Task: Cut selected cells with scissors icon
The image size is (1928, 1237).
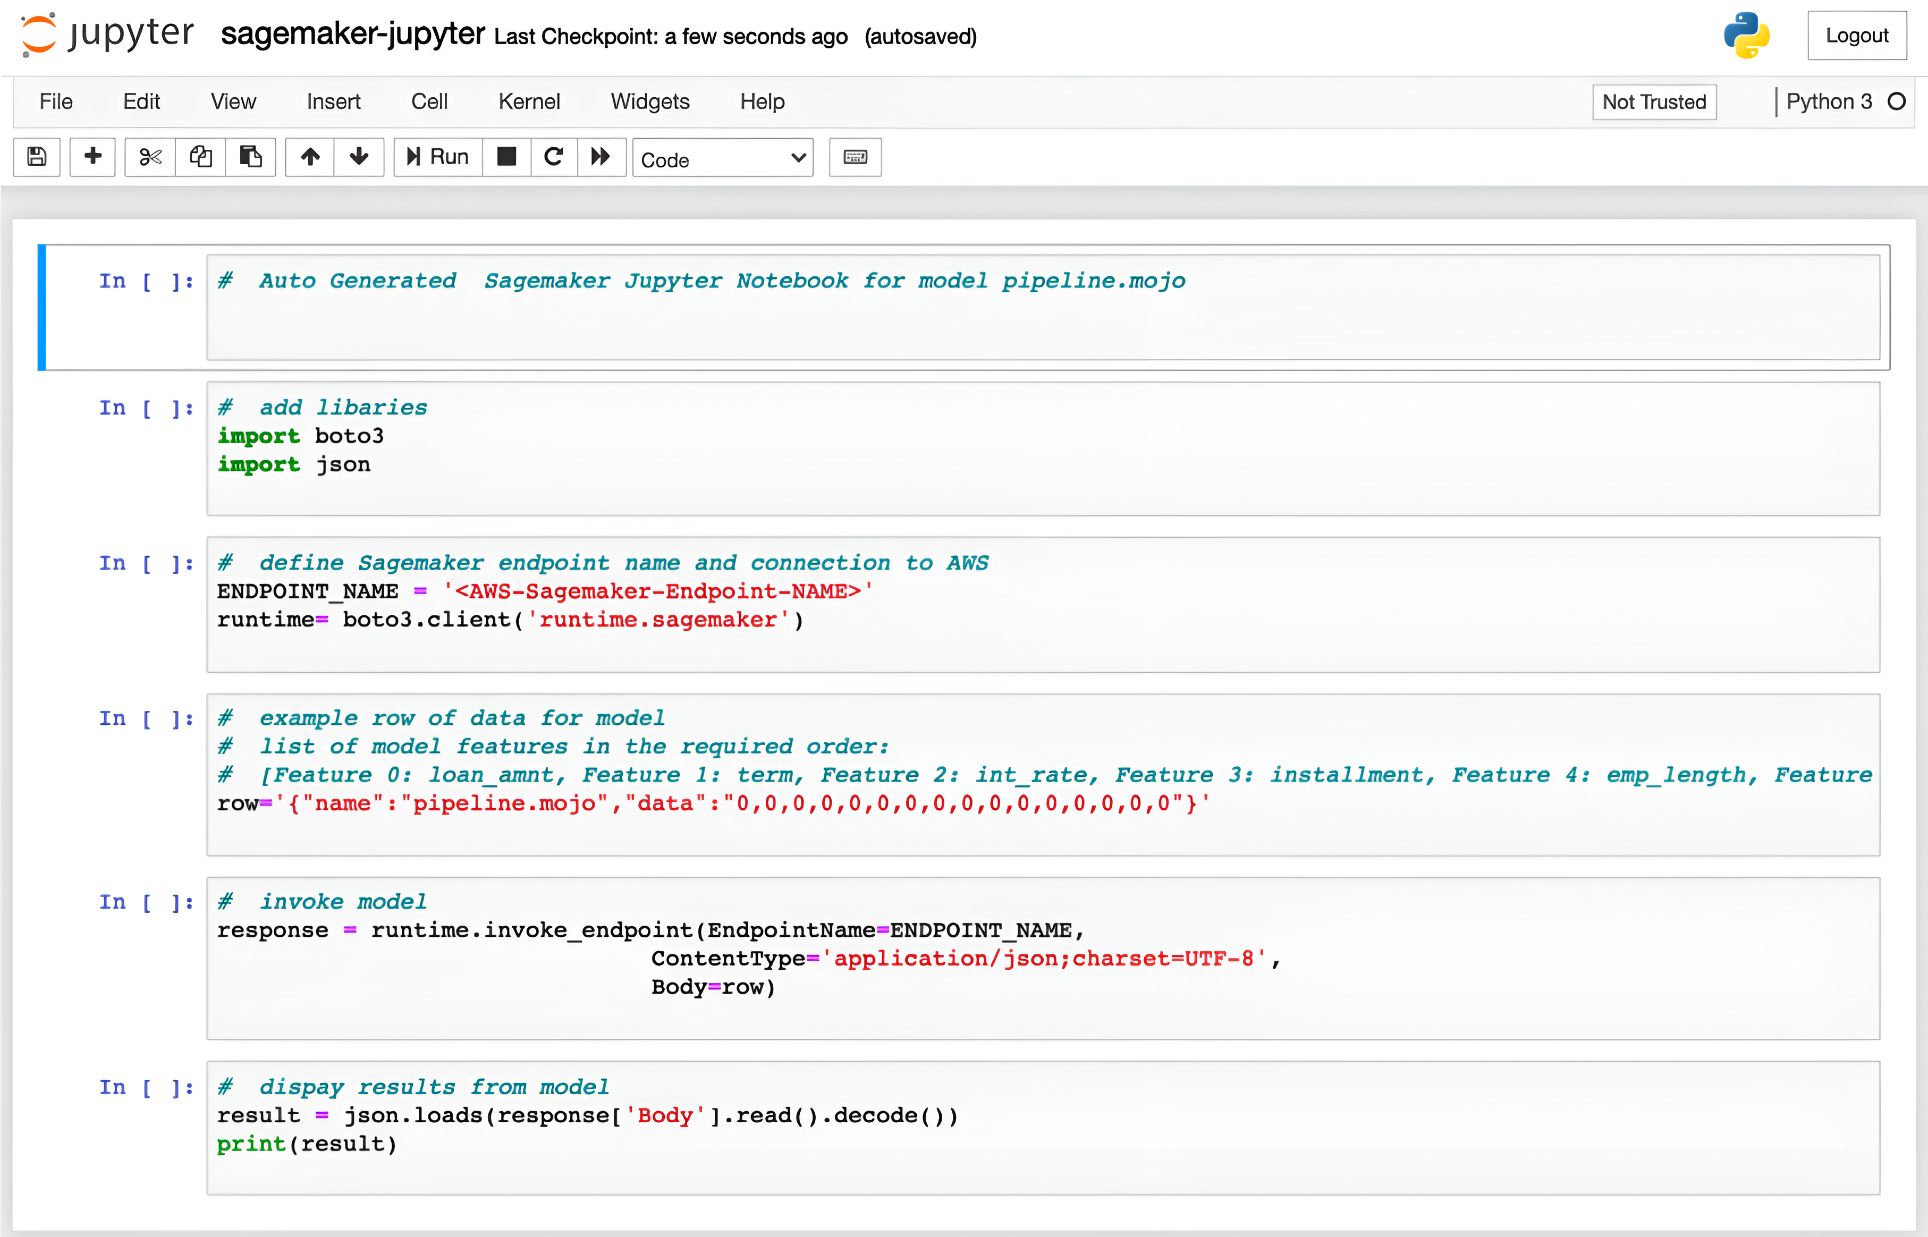Action: pyautogui.click(x=150, y=157)
